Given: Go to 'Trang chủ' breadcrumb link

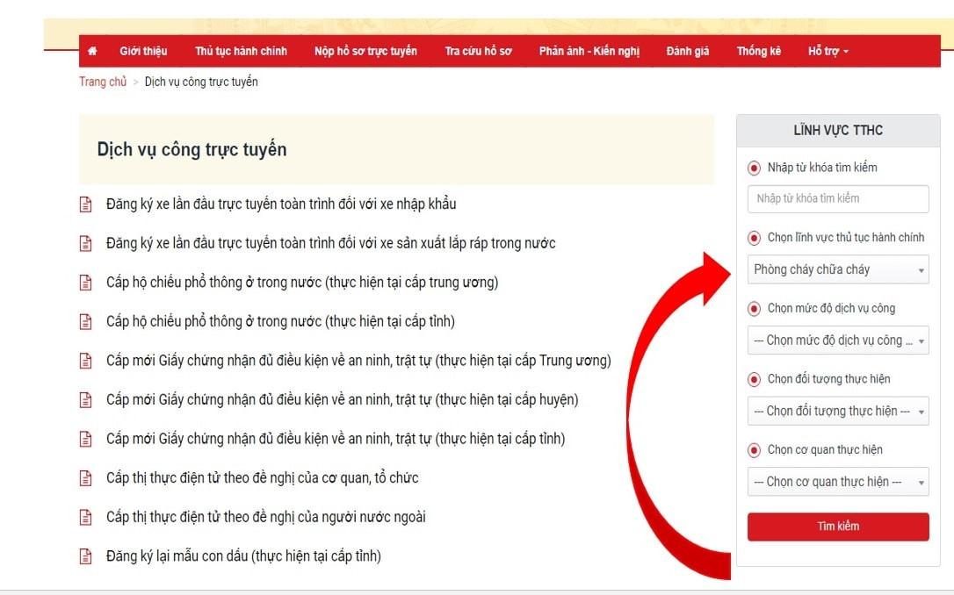Looking at the screenshot, I should coord(103,82).
